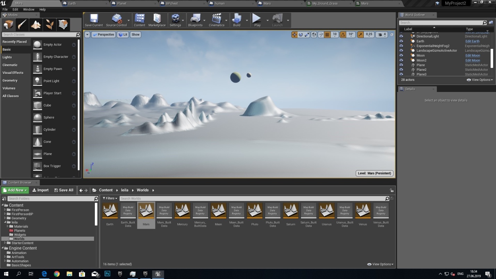Screen dimensions: 496x279
Task: Select Geometry Editing mode icon
Action: click(64, 25)
